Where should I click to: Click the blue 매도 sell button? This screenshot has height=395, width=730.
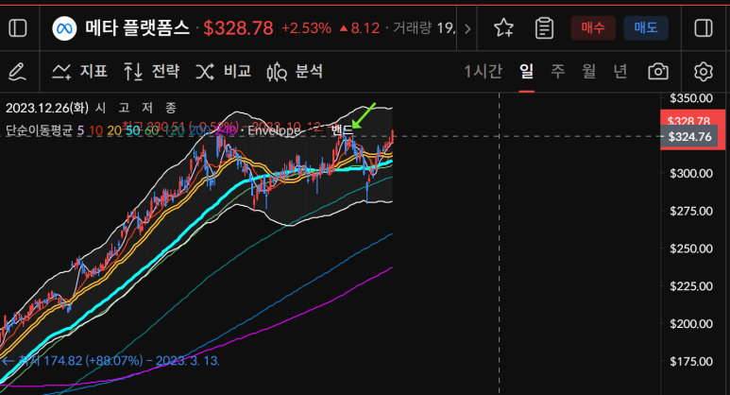pyautogui.click(x=646, y=28)
